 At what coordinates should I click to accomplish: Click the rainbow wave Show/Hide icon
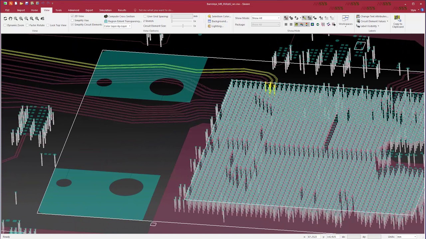(302, 24)
